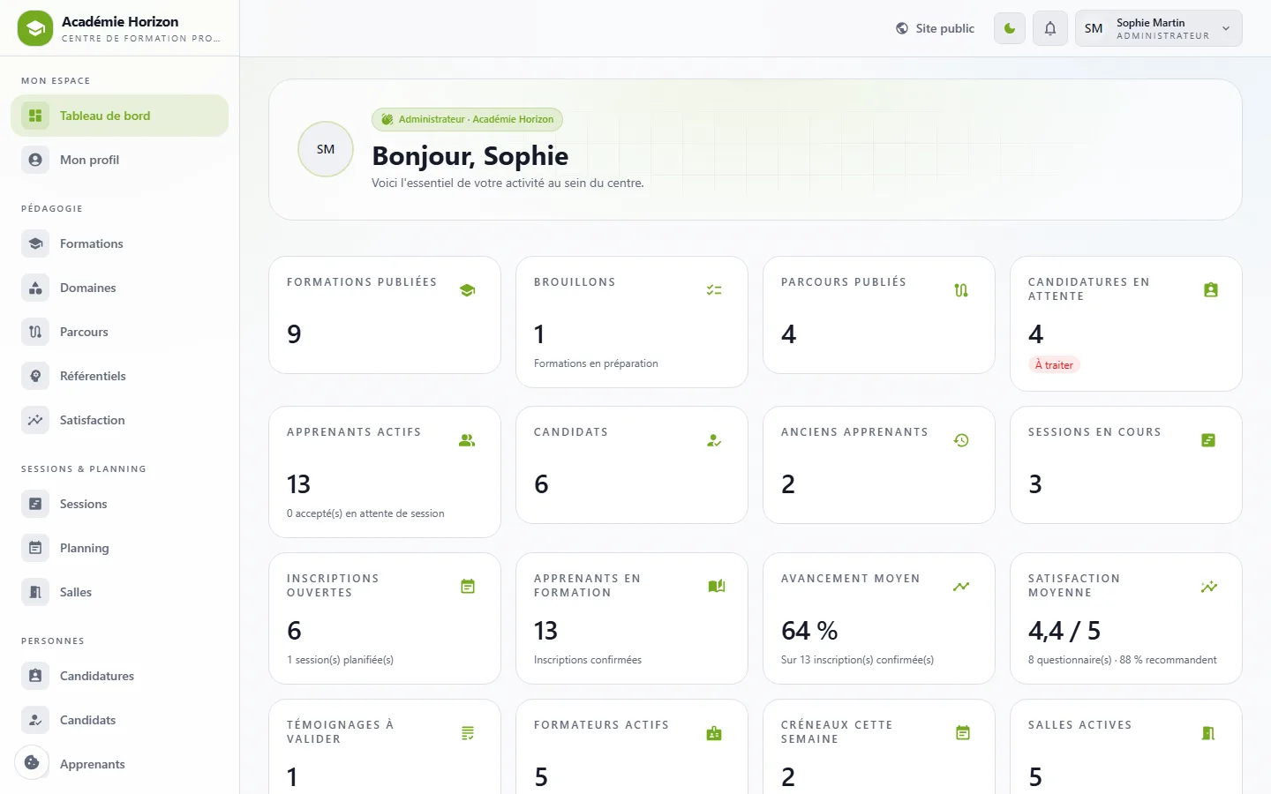Image resolution: width=1271 pixels, height=794 pixels.
Task: Click the Salles door icon in sidebar
Action: coord(35,592)
